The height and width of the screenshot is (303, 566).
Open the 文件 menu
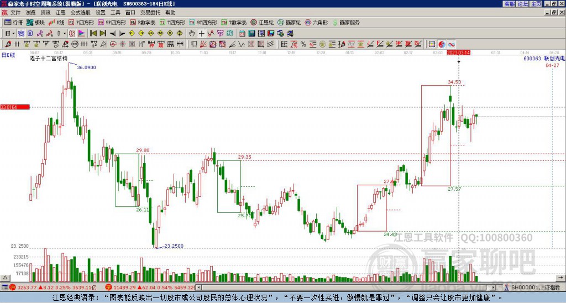[15, 13]
